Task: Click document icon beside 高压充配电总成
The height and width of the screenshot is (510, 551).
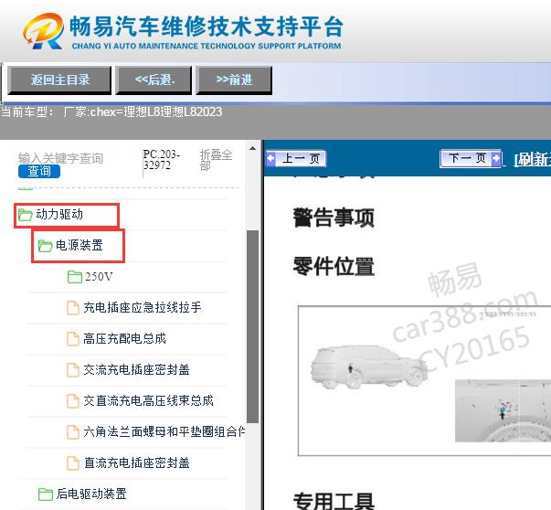Action: pos(73,339)
